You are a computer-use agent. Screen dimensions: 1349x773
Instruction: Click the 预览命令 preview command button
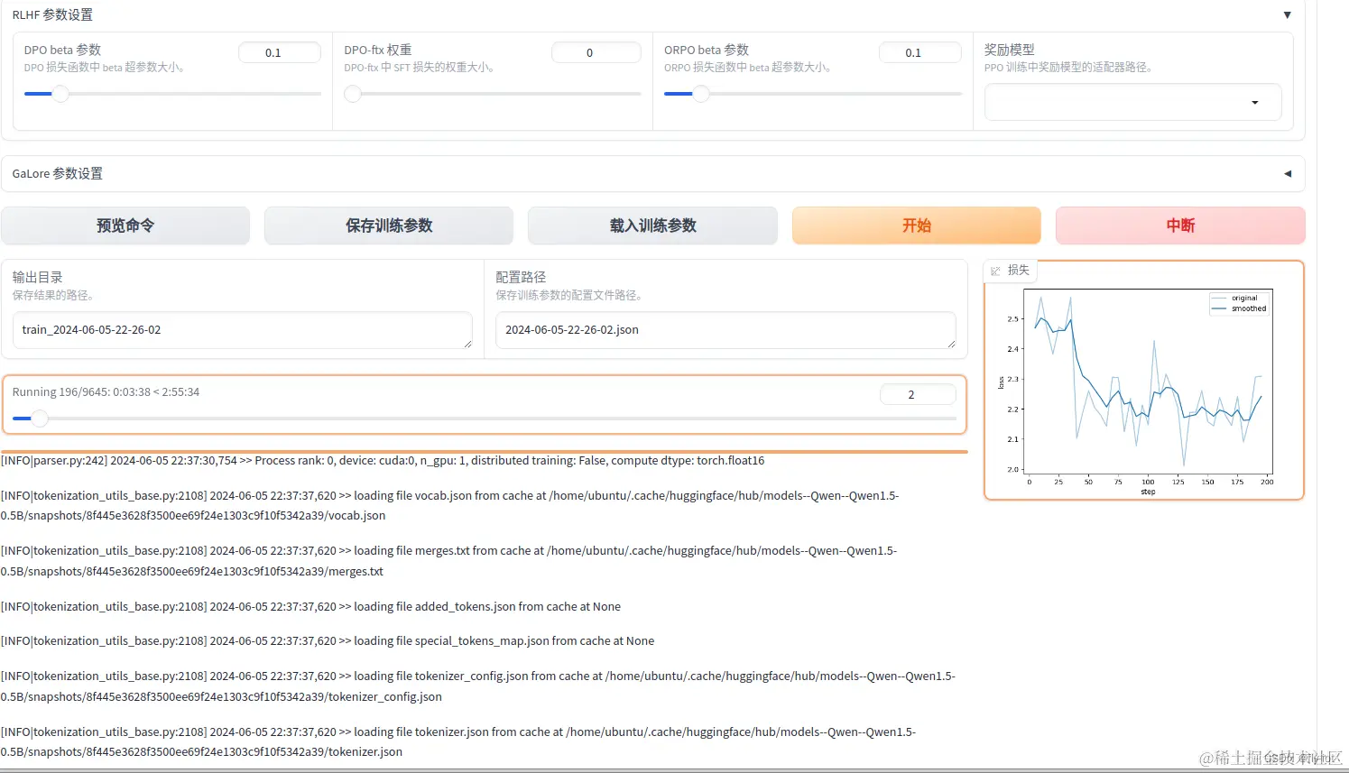point(125,225)
